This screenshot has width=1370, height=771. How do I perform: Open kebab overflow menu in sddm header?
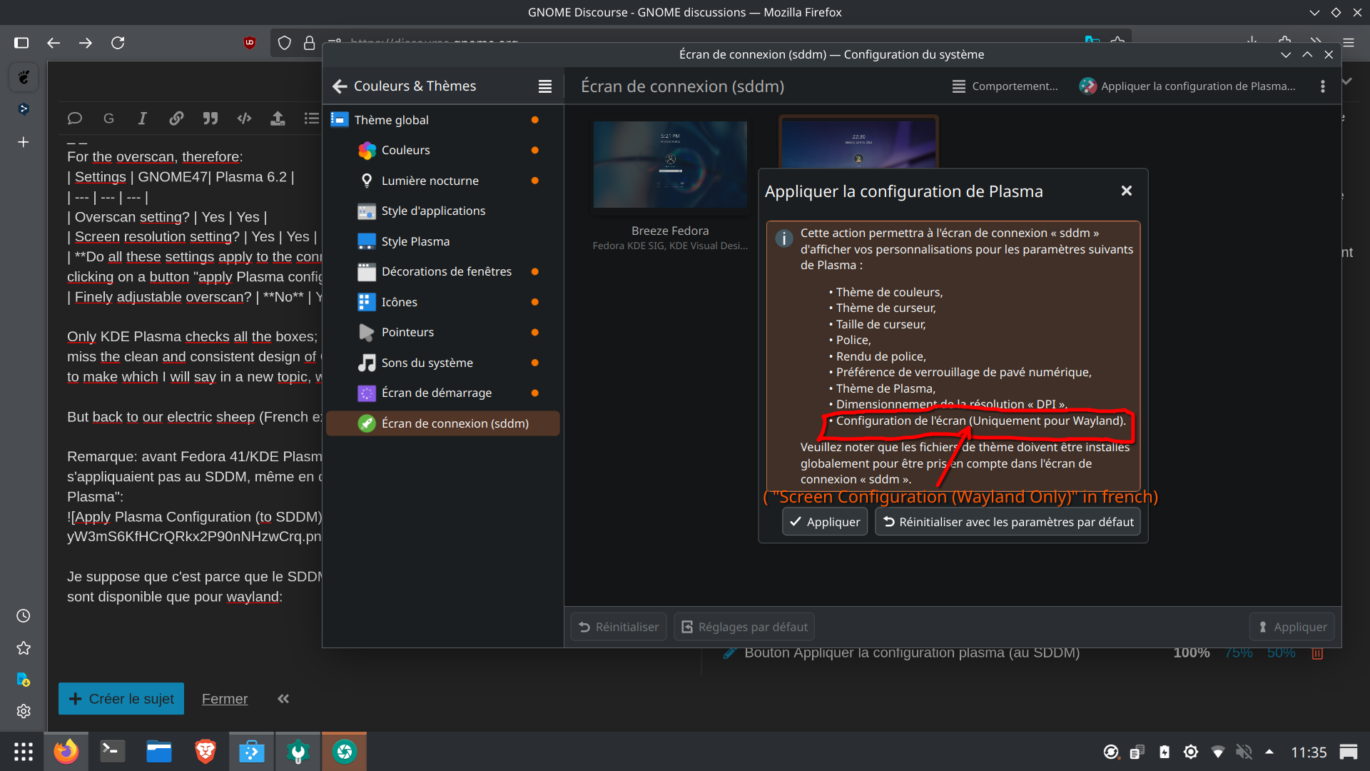pos(1323,86)
